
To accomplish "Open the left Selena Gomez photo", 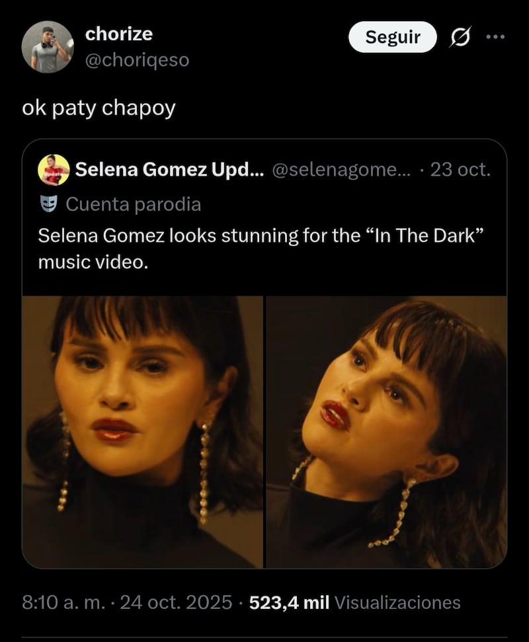I will click(x=143, y=432).
